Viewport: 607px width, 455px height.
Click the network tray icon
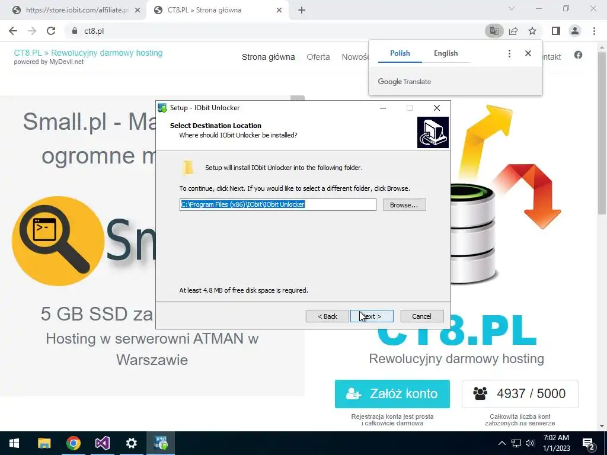516,443
